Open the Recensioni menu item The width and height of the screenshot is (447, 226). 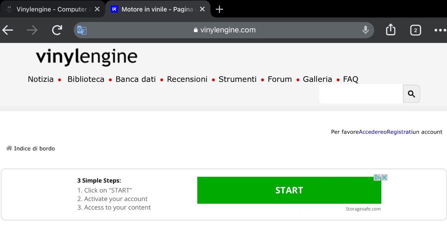[187, 79]
